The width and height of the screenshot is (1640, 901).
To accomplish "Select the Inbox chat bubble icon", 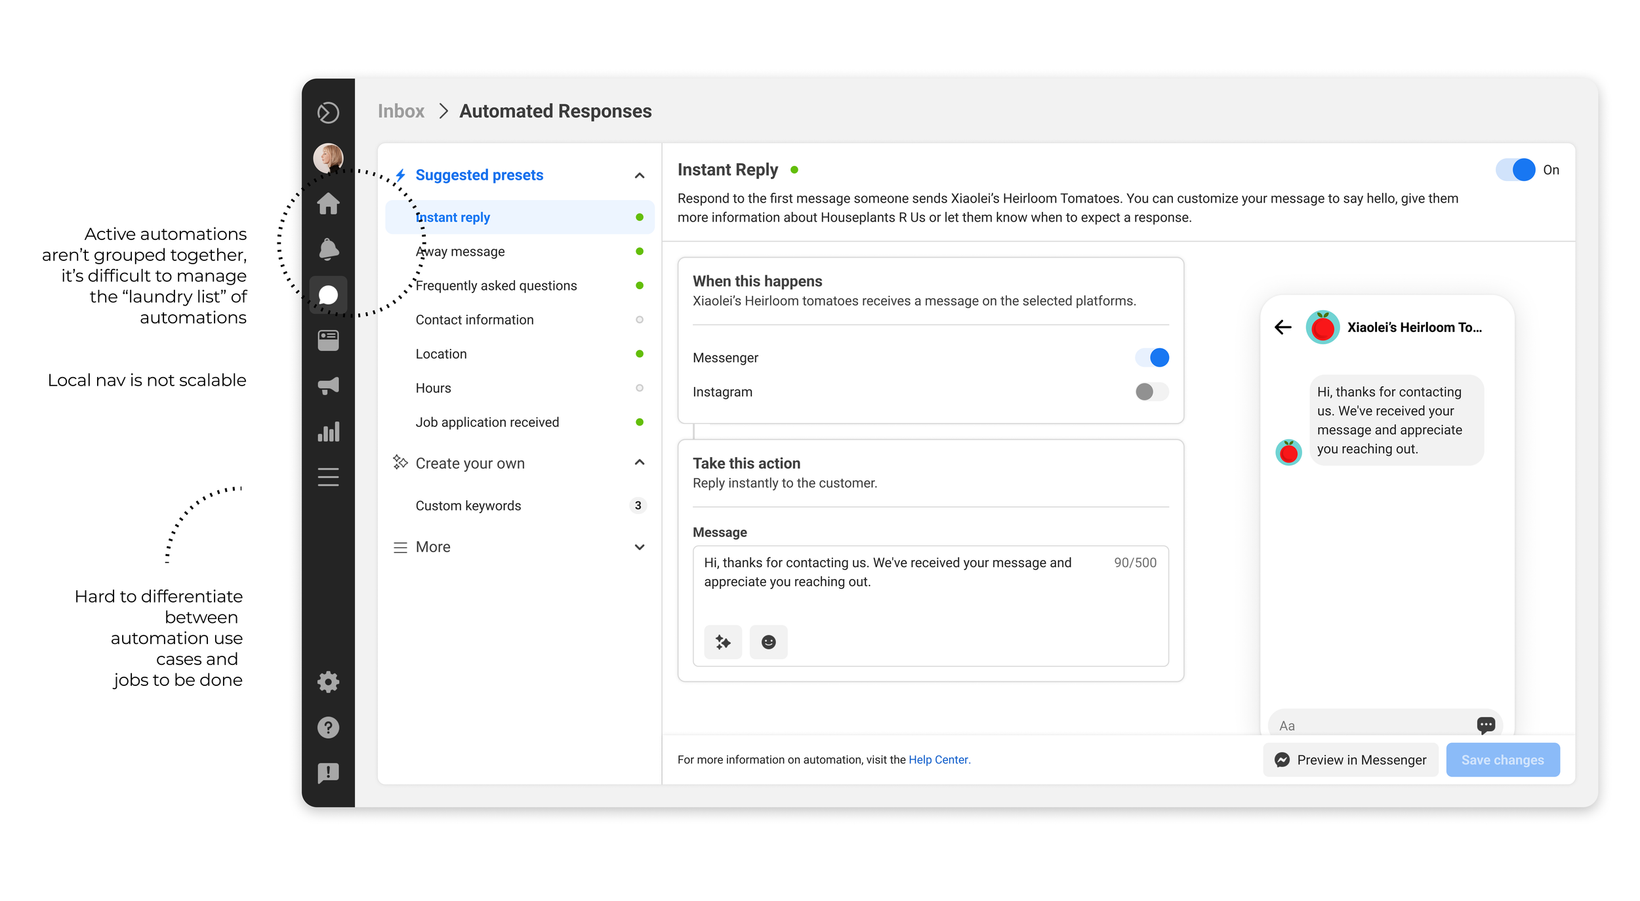I will pyautogui.click(x=328, y=295).
